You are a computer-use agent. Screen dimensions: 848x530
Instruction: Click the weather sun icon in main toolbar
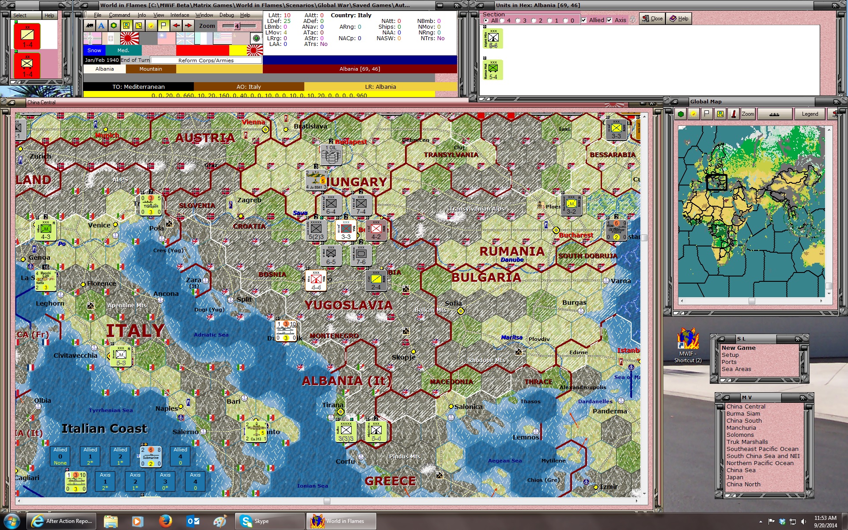(151, 26)
